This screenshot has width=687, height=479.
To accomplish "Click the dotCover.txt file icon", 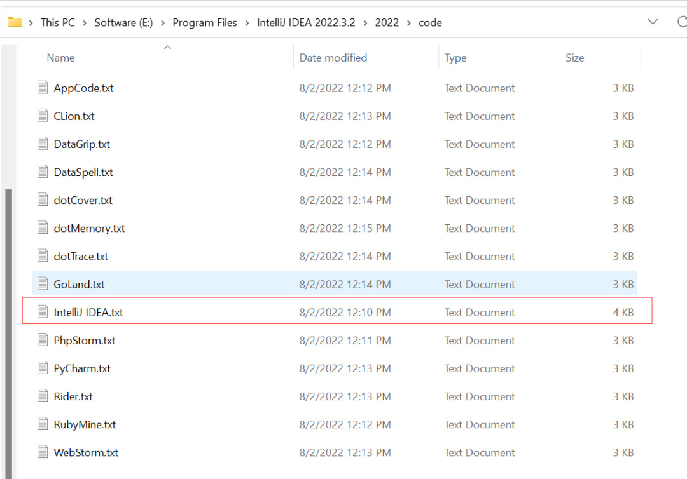I will click(x=43, y=199).
